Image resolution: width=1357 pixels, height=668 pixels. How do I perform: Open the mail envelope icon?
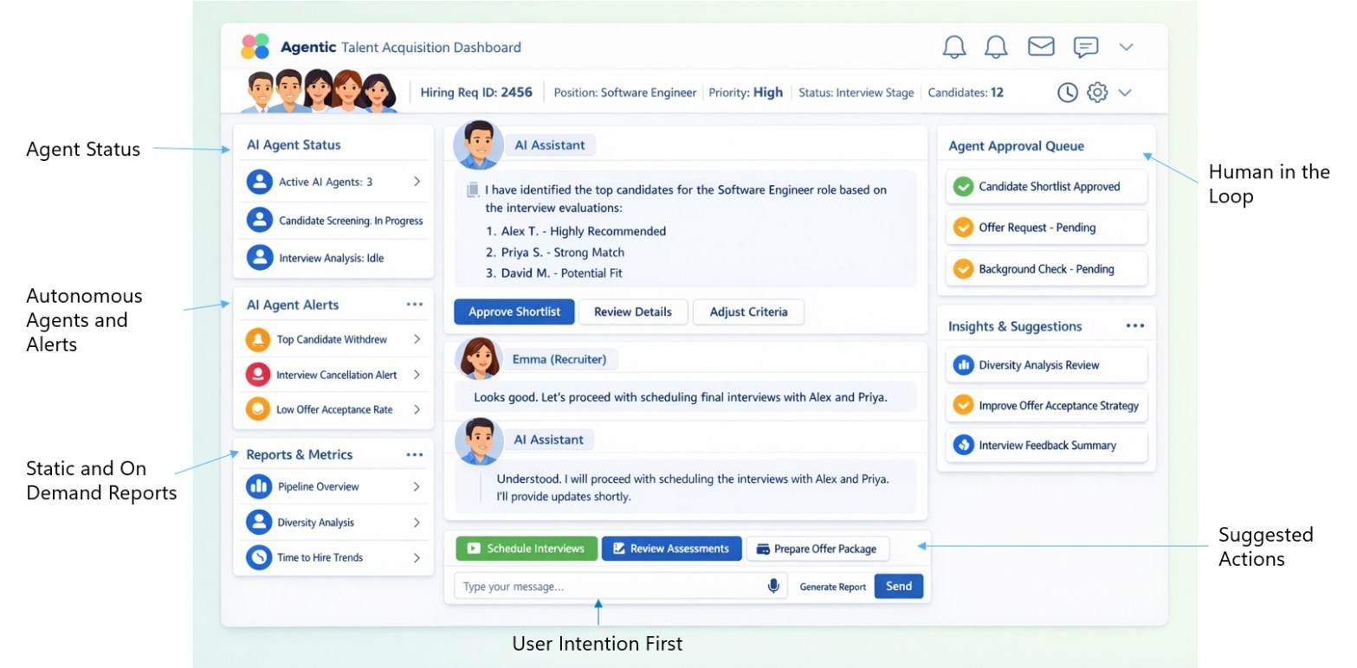[1041, 47]
